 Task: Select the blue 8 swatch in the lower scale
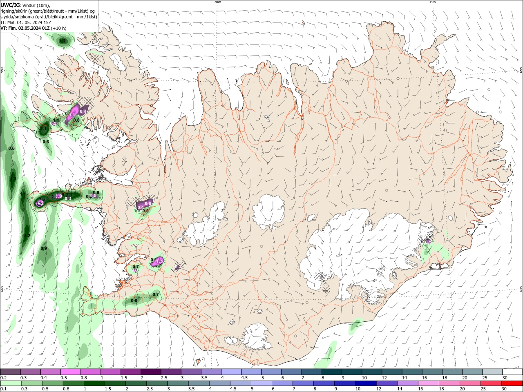tap(324, 383)
